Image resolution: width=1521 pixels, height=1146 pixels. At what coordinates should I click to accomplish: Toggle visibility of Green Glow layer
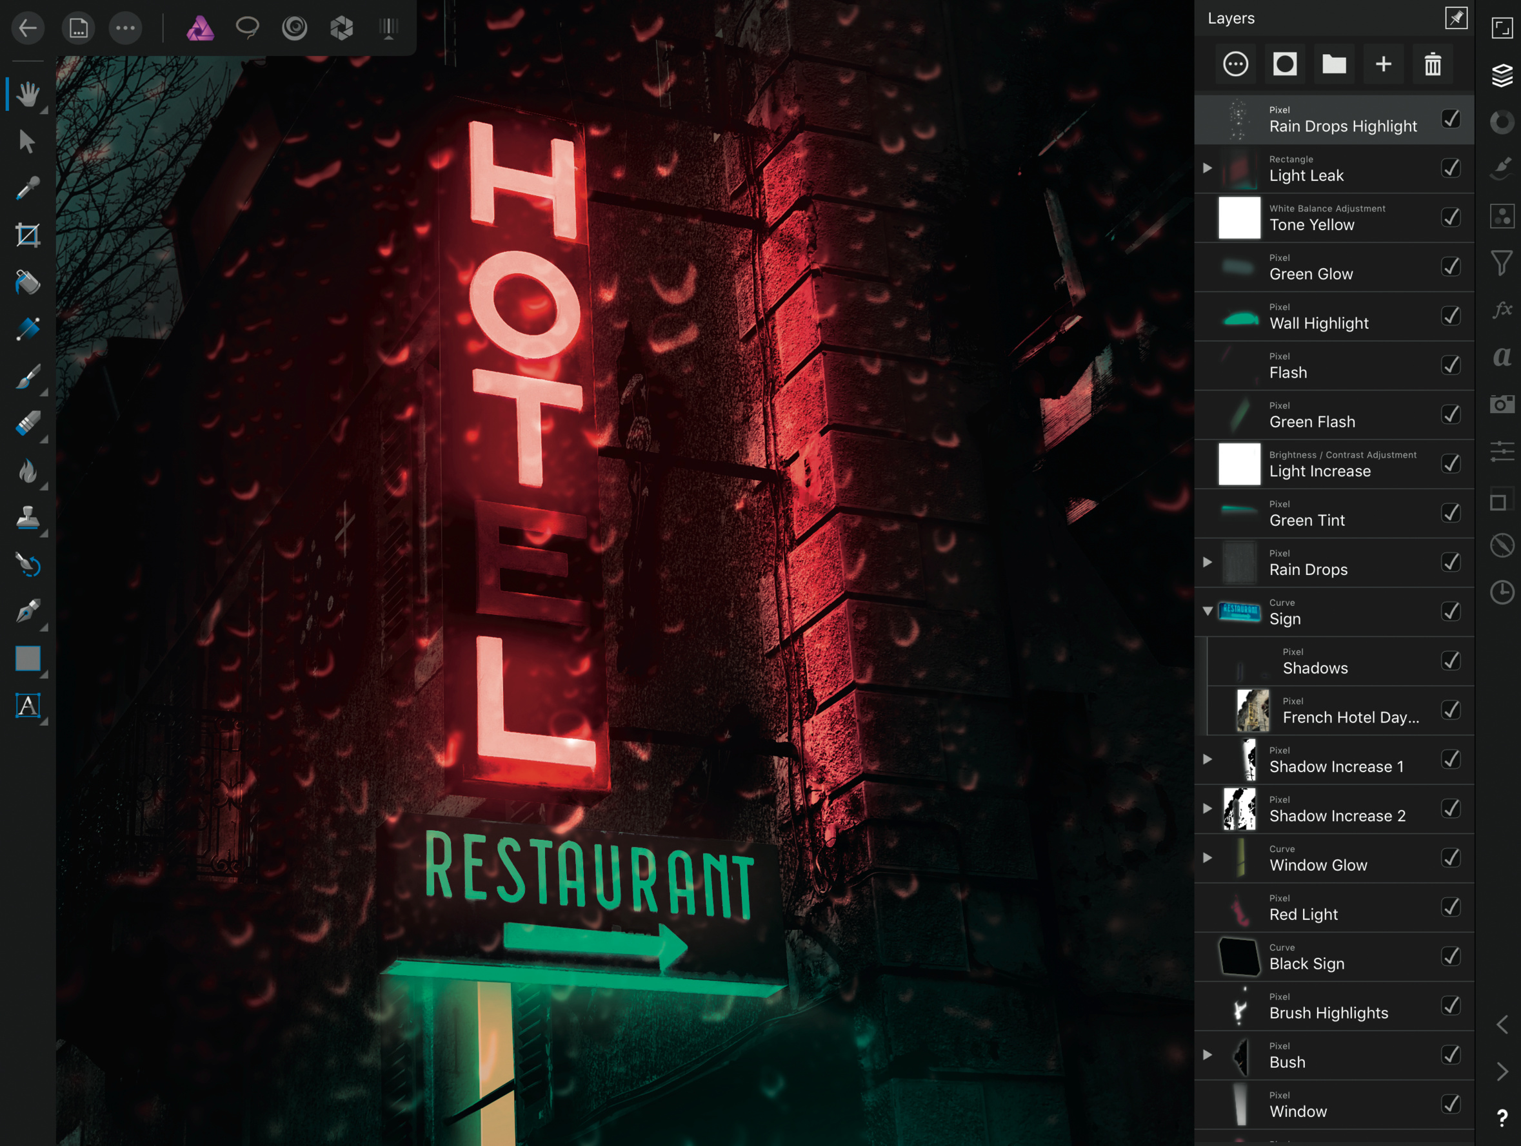tap(1450, 267)
